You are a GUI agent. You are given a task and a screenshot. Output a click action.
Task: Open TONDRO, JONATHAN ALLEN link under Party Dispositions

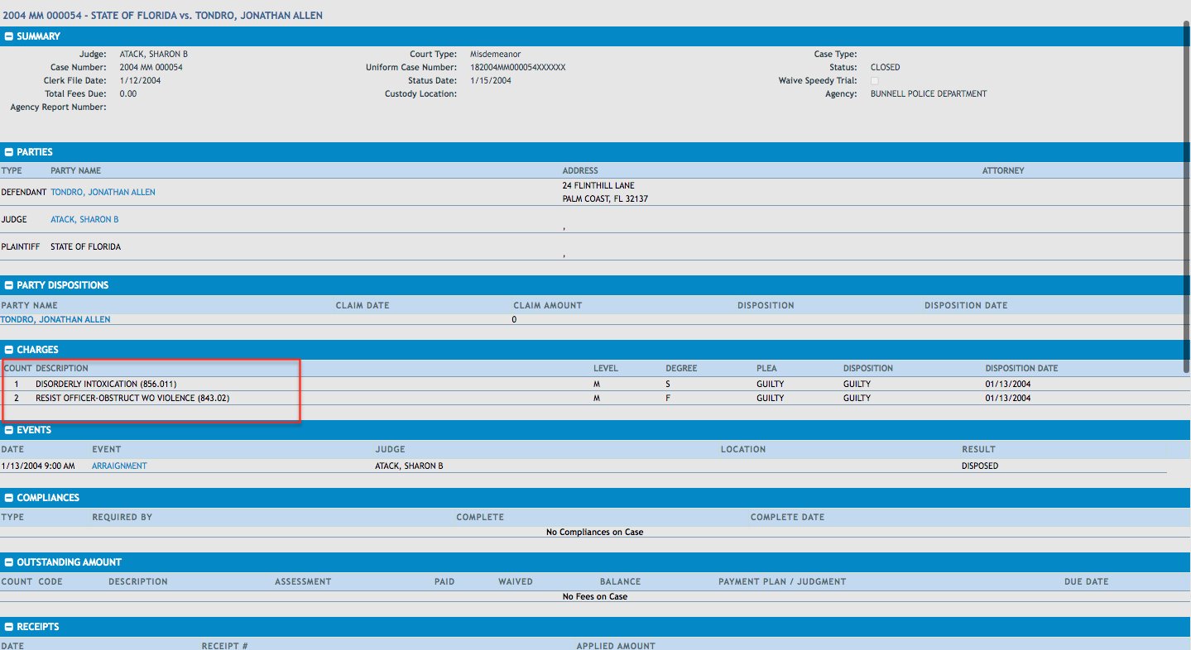tap(55, 319)
